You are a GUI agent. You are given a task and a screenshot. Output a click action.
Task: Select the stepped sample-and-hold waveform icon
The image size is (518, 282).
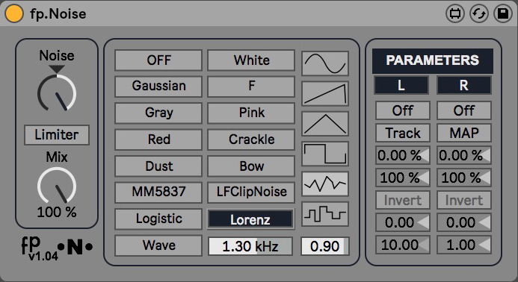[325, 213]
